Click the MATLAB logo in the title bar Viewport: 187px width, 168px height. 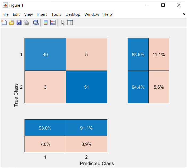pyautogui.click(x=5, y=5)
